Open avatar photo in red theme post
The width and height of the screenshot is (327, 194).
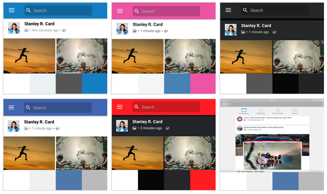click(x=122, y=126)
